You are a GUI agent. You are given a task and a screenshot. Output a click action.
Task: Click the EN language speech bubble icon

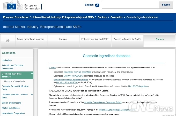click(97, 5)
